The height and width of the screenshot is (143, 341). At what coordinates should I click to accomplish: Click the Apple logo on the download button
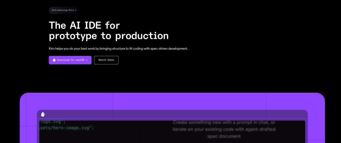tap(54, 60)
